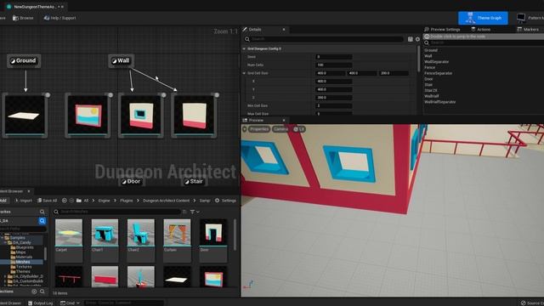Click the blue search icon beside the sources filter

point(42,221)
